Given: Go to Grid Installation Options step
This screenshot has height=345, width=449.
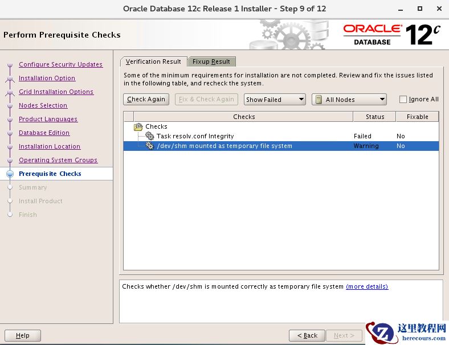Looking at the screenshot, I should (56, 92).
